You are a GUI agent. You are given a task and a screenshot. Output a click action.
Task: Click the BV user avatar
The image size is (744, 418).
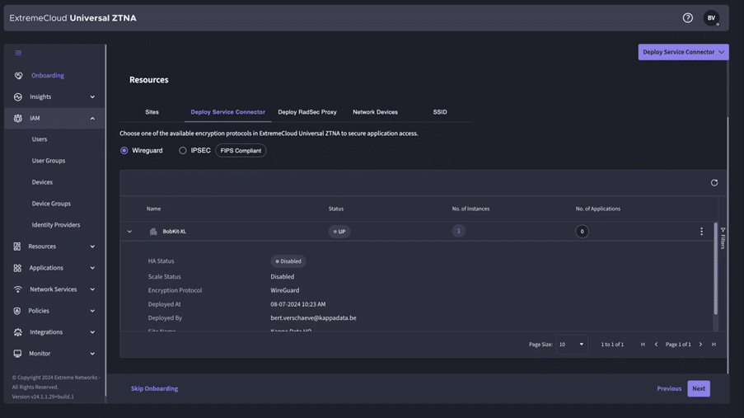(711, 18)
